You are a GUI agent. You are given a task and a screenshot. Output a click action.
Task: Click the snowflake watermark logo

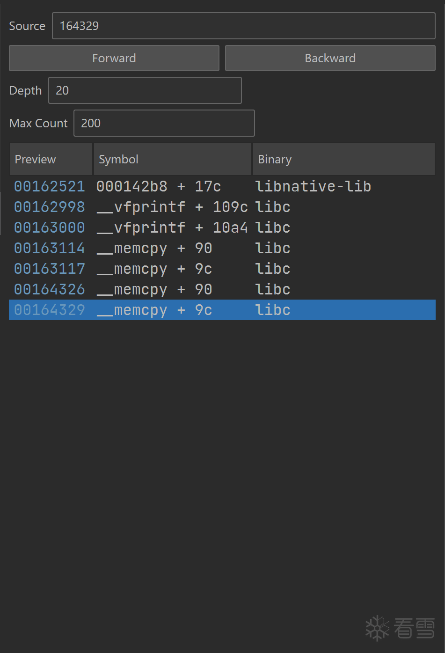(377, 628)
